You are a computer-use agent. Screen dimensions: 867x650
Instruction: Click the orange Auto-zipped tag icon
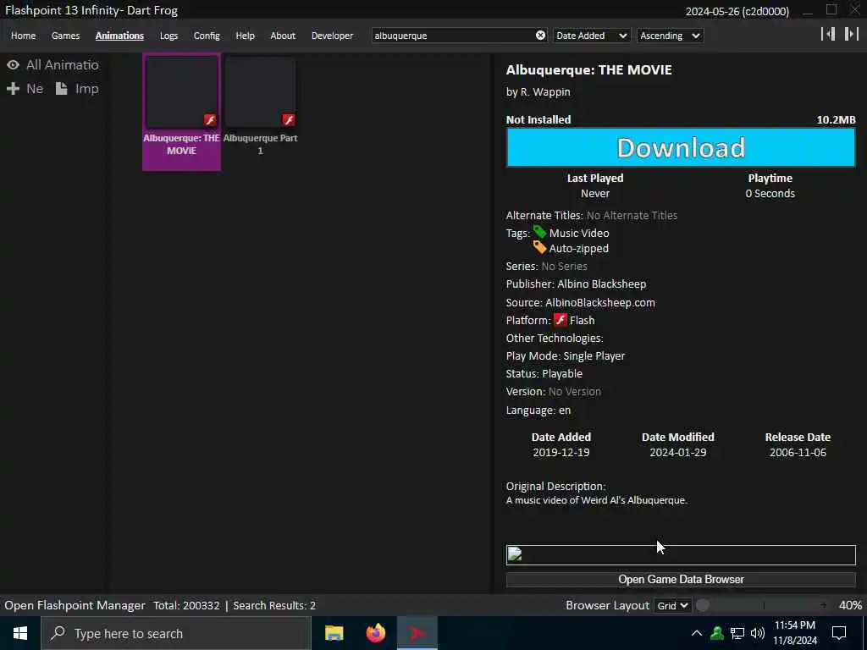tap(539, 248)
